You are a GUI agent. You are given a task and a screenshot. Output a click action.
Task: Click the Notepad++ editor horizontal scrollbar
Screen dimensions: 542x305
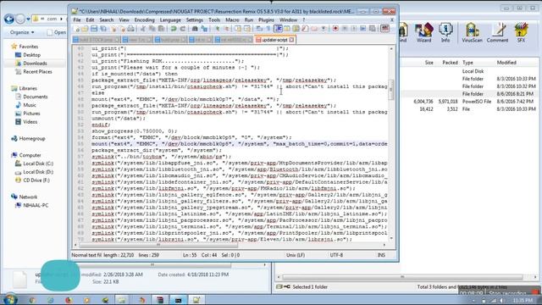pos(158,245)
